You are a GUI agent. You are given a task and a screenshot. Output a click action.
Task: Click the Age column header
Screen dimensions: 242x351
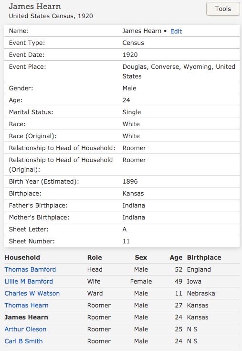click(x=176, y=257)
